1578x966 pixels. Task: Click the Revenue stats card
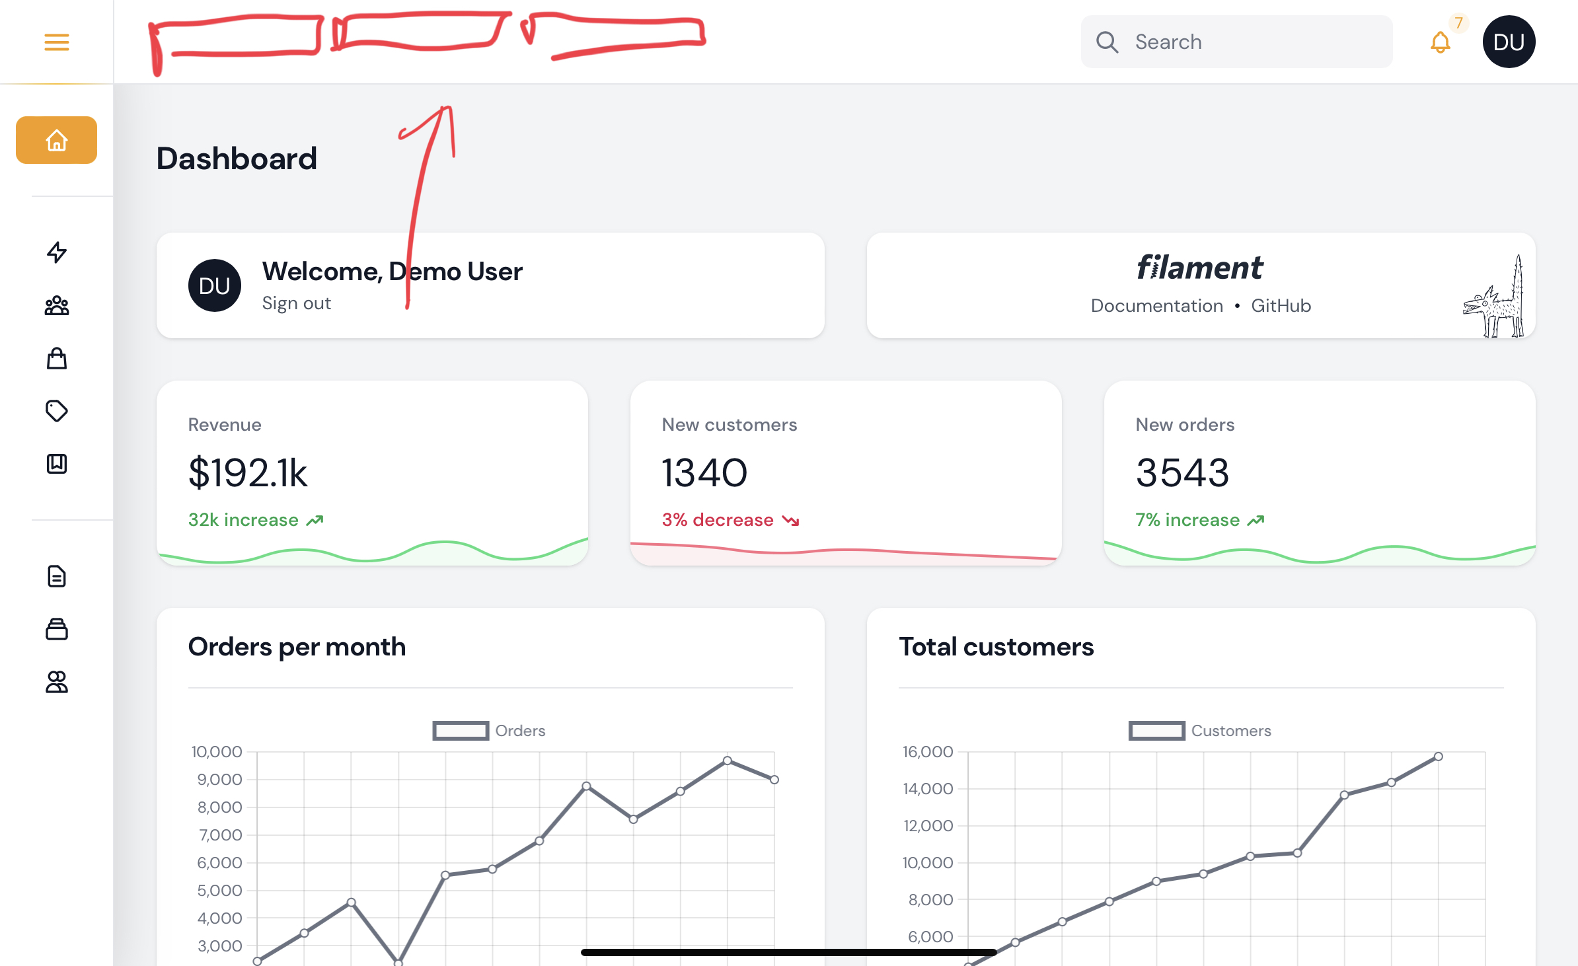tap(372, 472)
